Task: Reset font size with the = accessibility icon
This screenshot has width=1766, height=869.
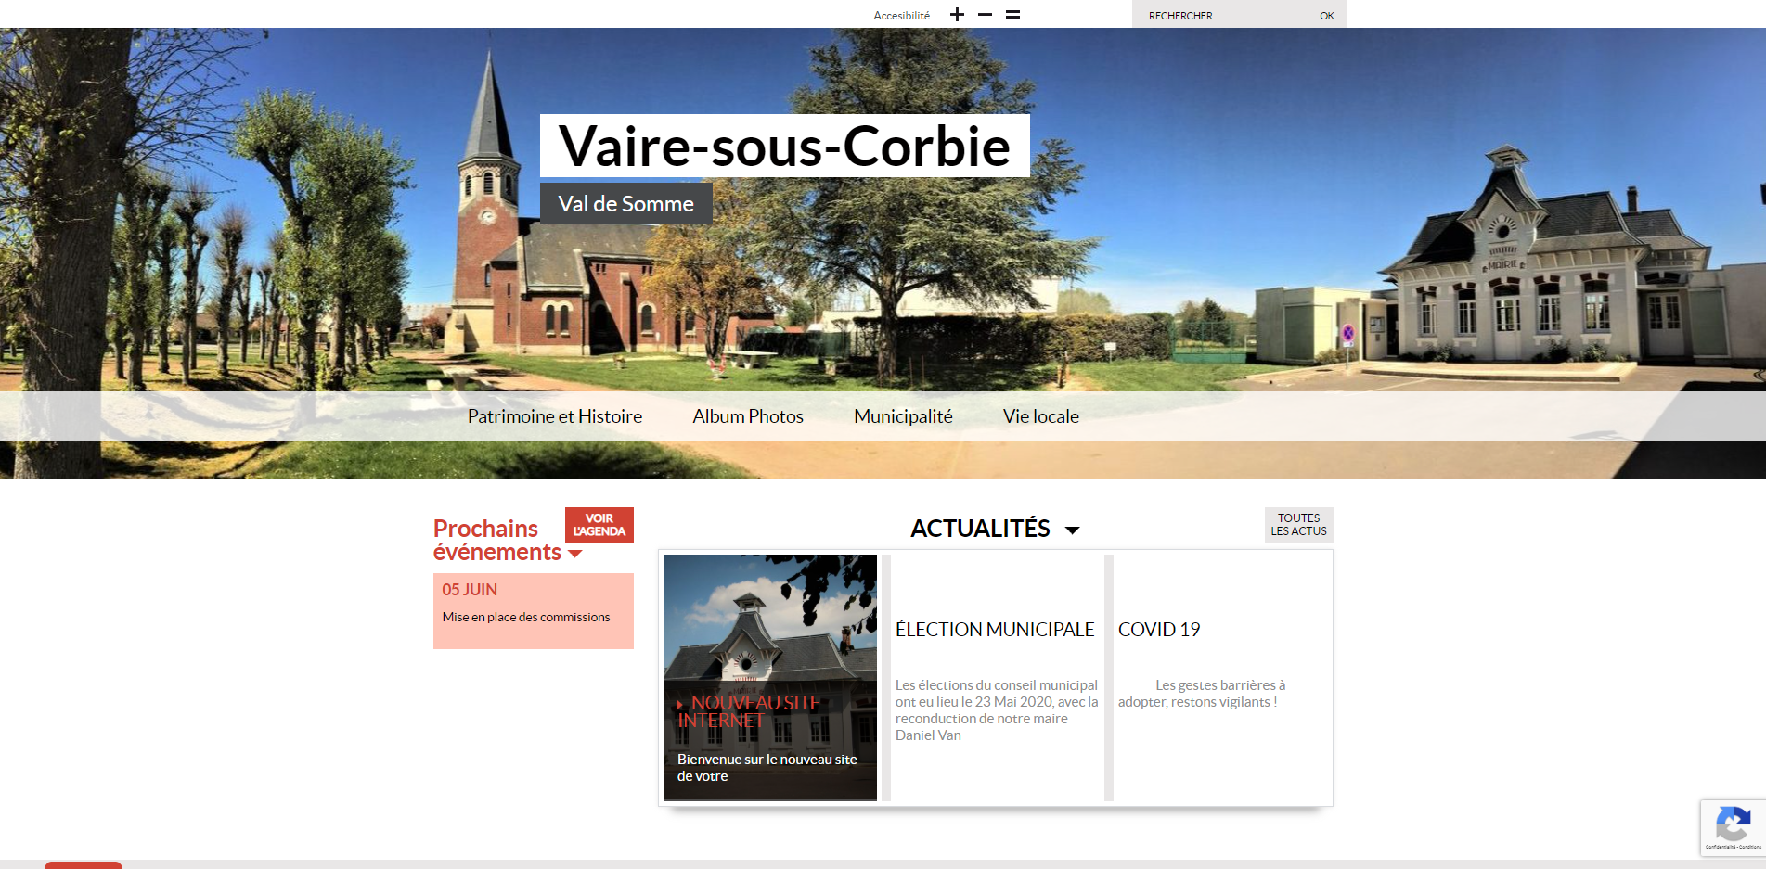Action: coord(1012,14)
